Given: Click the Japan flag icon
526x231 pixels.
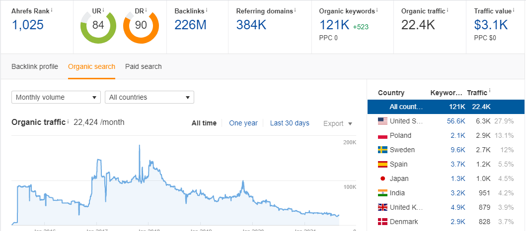Looking at the screenshot, I should pos(382,178).
